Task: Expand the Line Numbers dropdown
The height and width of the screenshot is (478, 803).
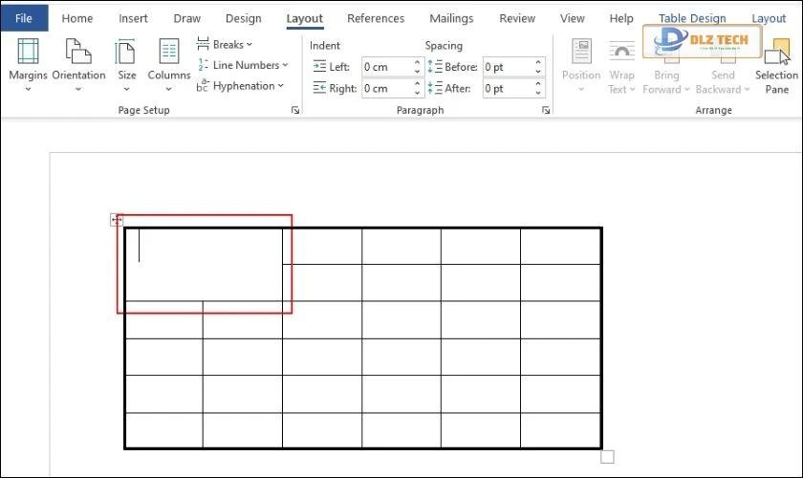Action: 243,65
